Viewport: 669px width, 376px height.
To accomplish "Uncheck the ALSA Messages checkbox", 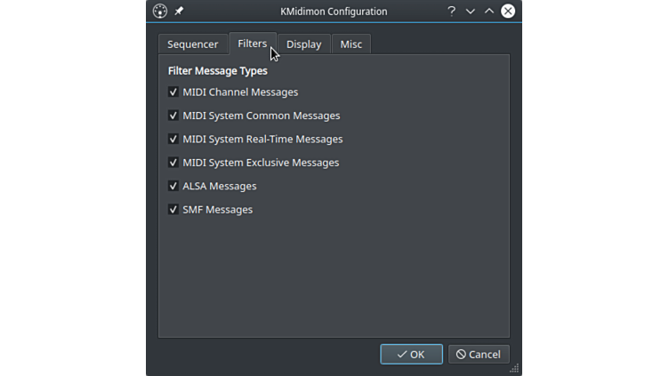I will (x=173, y=187).
